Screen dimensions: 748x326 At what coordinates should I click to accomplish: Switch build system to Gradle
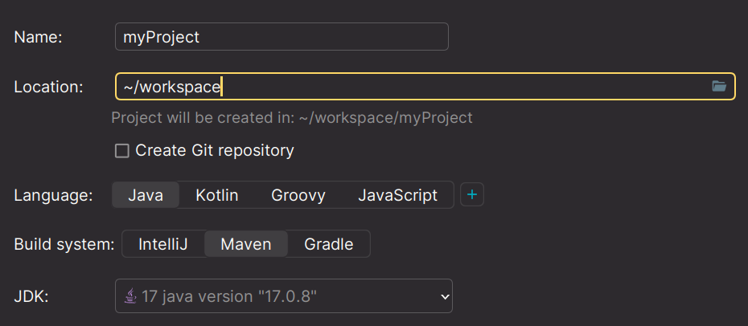point(328,244)
